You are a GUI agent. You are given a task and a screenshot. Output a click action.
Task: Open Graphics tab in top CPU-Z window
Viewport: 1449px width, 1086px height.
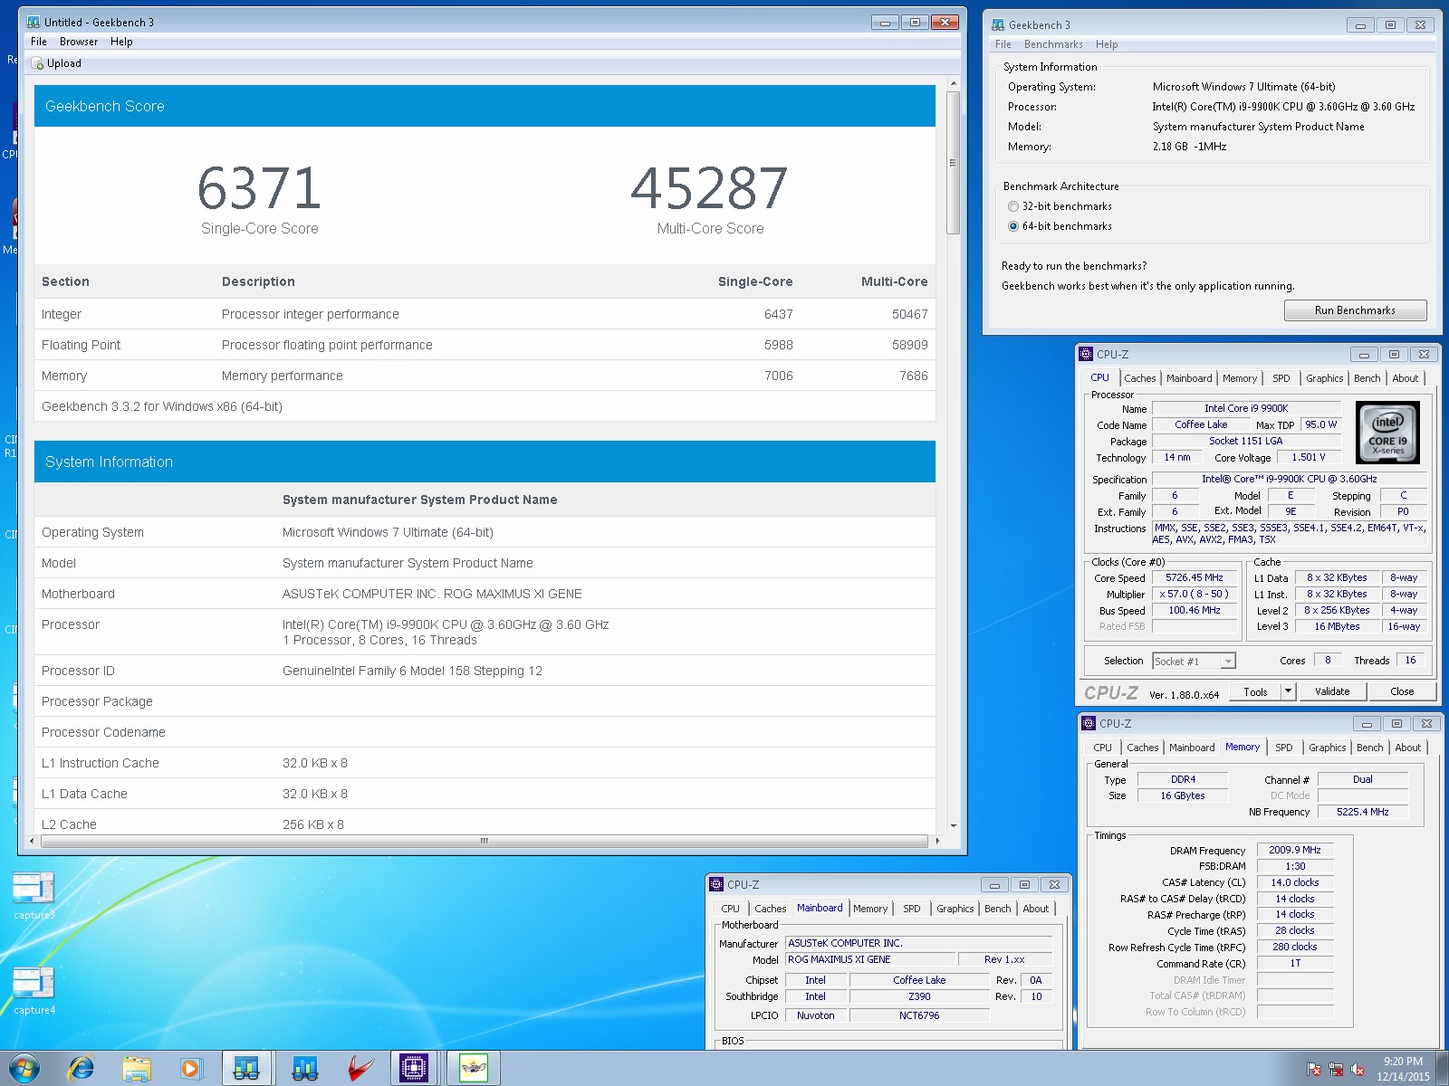pyautogui.click(x=1325, y=378)
